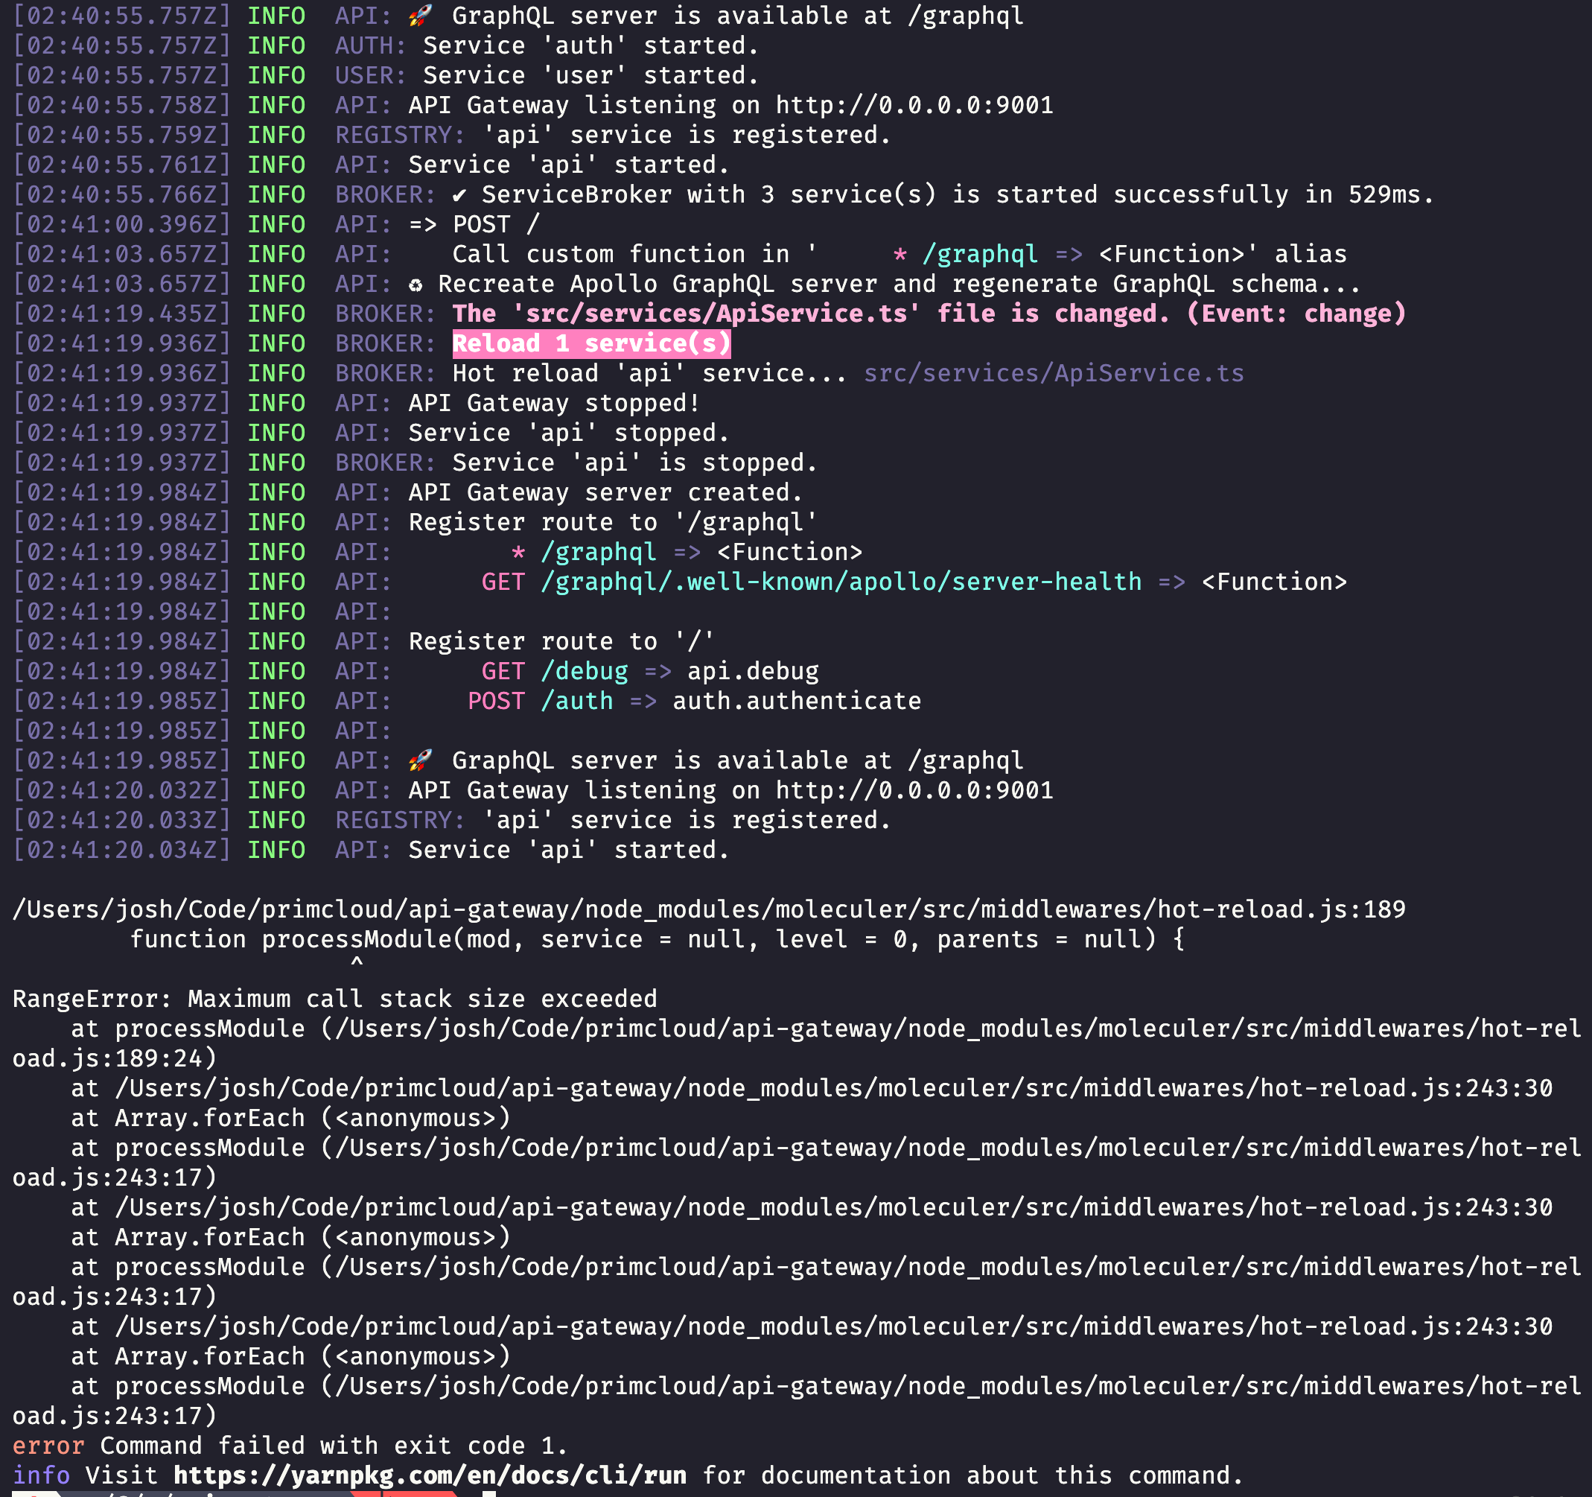The width and height of the screenshot is (1592, 1497).
Task: Select the 'file is changed' highlighted BROKER message
Action: click(x=929, y=313)
